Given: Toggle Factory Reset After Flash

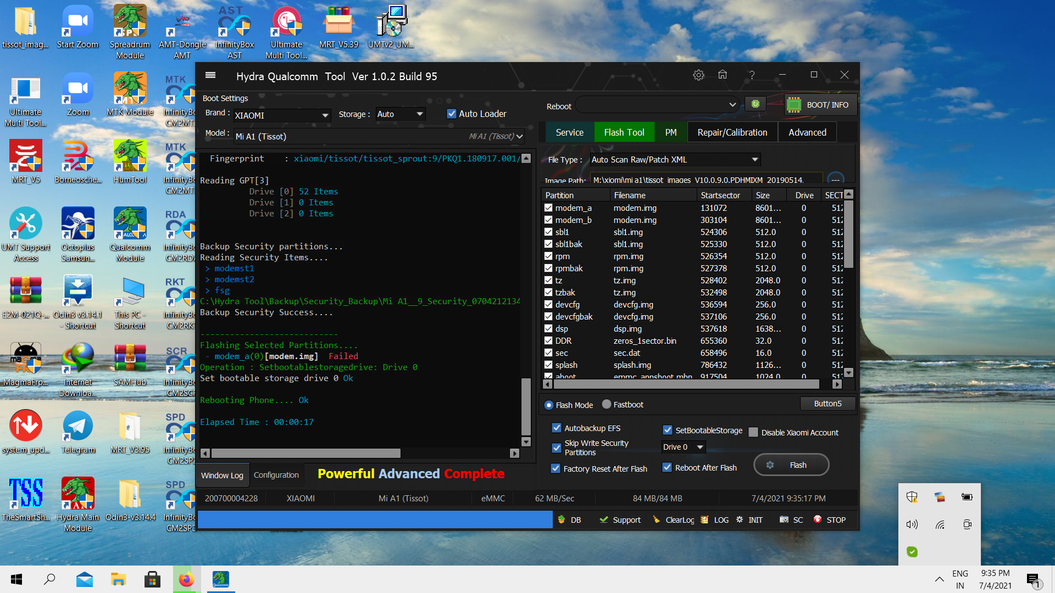Looking at the screenshot, I should tap(556, 468).
